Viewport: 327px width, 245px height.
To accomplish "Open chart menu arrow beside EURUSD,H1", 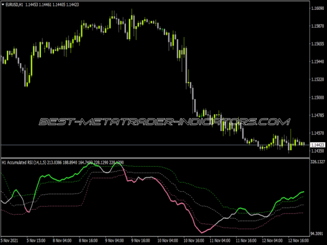I will 3,4.
